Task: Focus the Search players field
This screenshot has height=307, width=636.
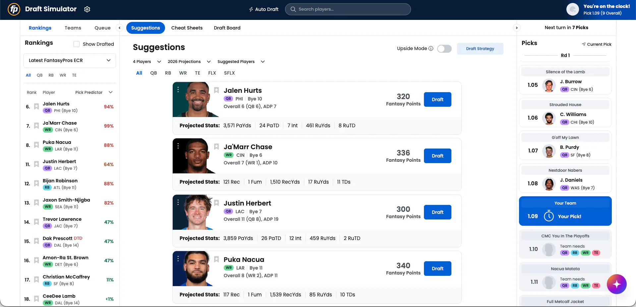Action: (348, 9)
